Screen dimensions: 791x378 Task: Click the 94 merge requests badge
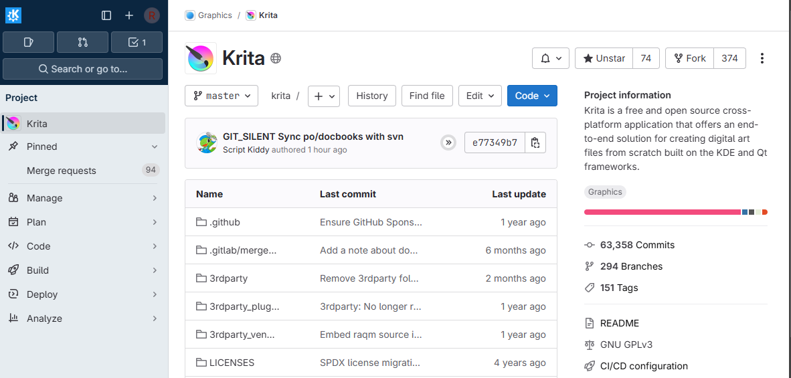pos(151,171)
